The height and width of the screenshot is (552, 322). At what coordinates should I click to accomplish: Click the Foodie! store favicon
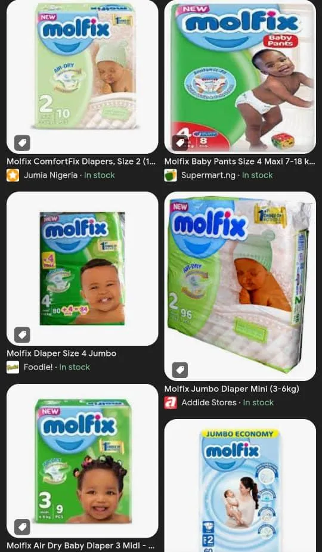[13, 367]
